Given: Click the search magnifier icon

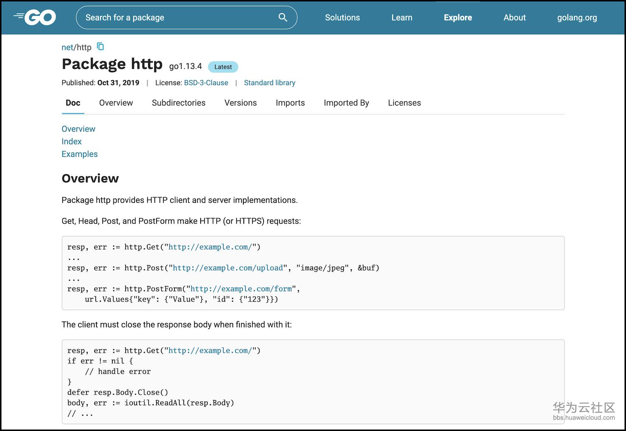Looking at the screenshot, I should [x=282, y=17].
